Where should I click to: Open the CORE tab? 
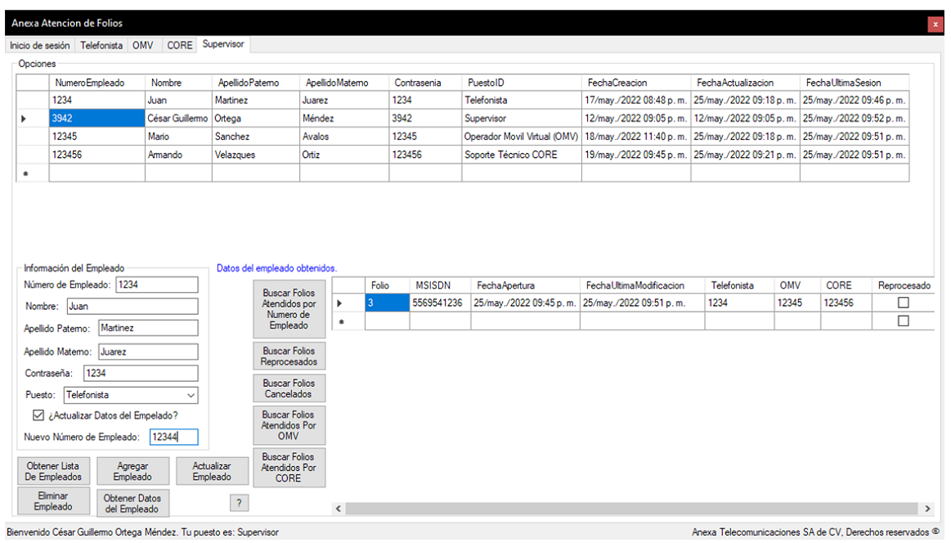point(179,46)
